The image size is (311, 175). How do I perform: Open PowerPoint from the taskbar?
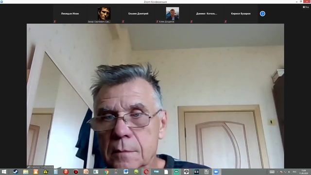(86, 172)
